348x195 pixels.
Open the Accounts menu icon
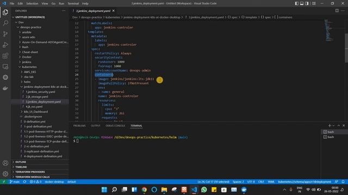point(5,163)
